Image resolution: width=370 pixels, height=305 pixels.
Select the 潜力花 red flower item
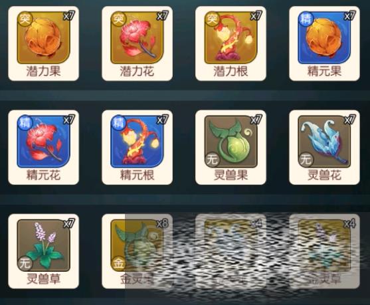(137, 43)
